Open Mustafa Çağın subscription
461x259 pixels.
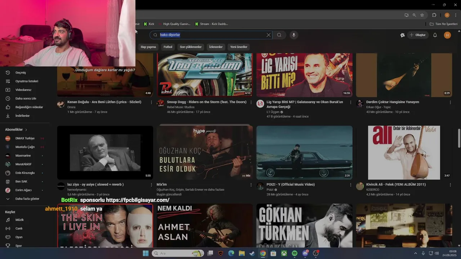click(25, 147)
